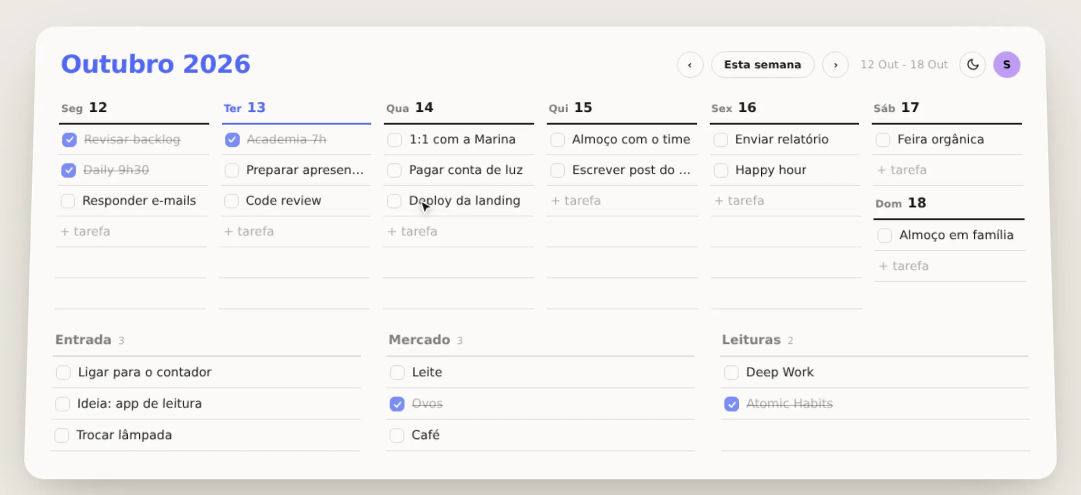Check Happy hour checkbox

(x=721, y=170)
